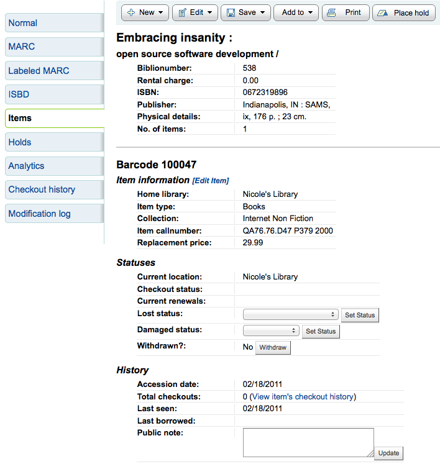Image resolution: width=440 pixels, height=464 pixels.
Task: Go to Checkout history tab
Action: coord(53,189)
